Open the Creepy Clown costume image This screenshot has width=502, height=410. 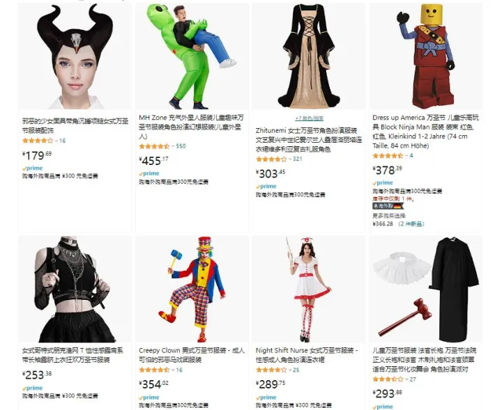(x=192, y=289)
